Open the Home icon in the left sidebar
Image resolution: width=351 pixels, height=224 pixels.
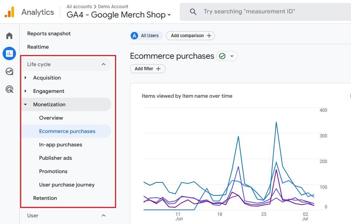pyautogui.click(x=9, y=35)
